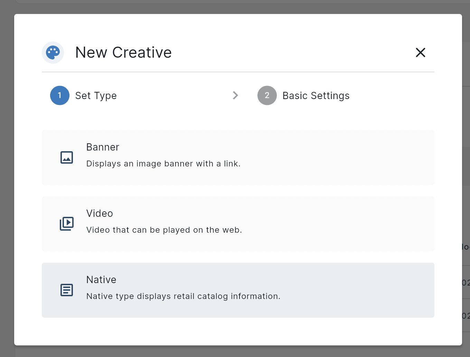Click the New Creative dialog title
470x357 pixels.
point(123,52)
